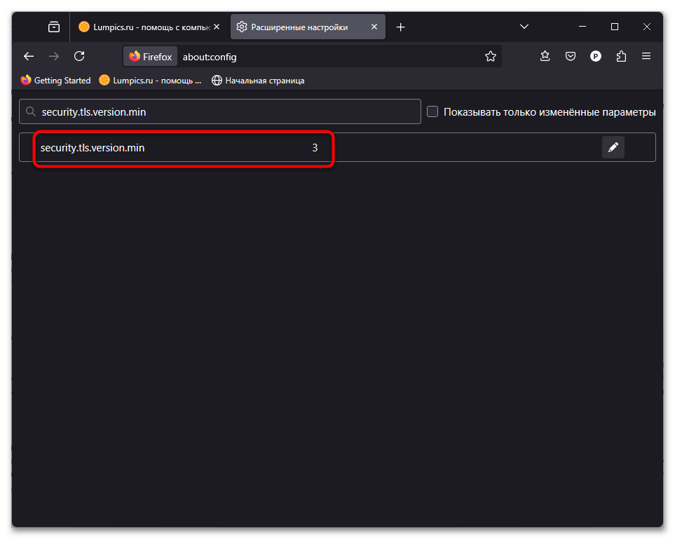Close the Lumpics.ru tab
The image size is (675, 539).
point(217,27)
